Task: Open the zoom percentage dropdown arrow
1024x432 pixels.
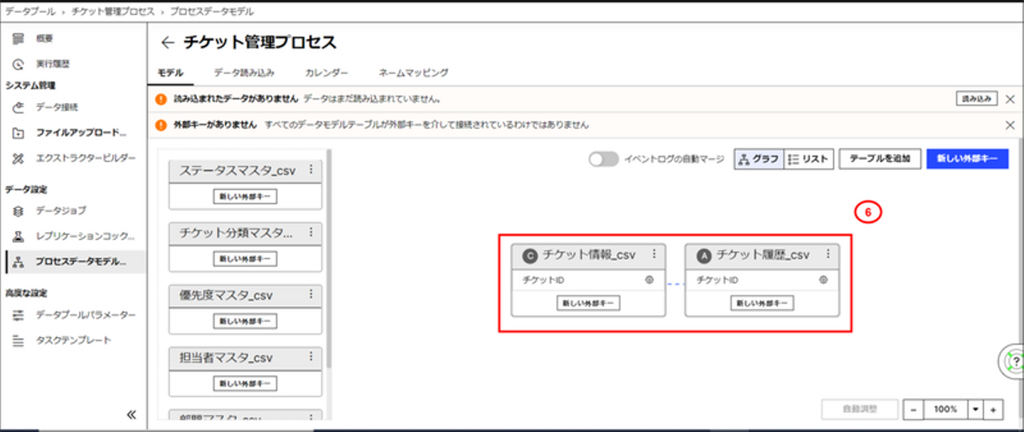Action: (x=976, y=409)
